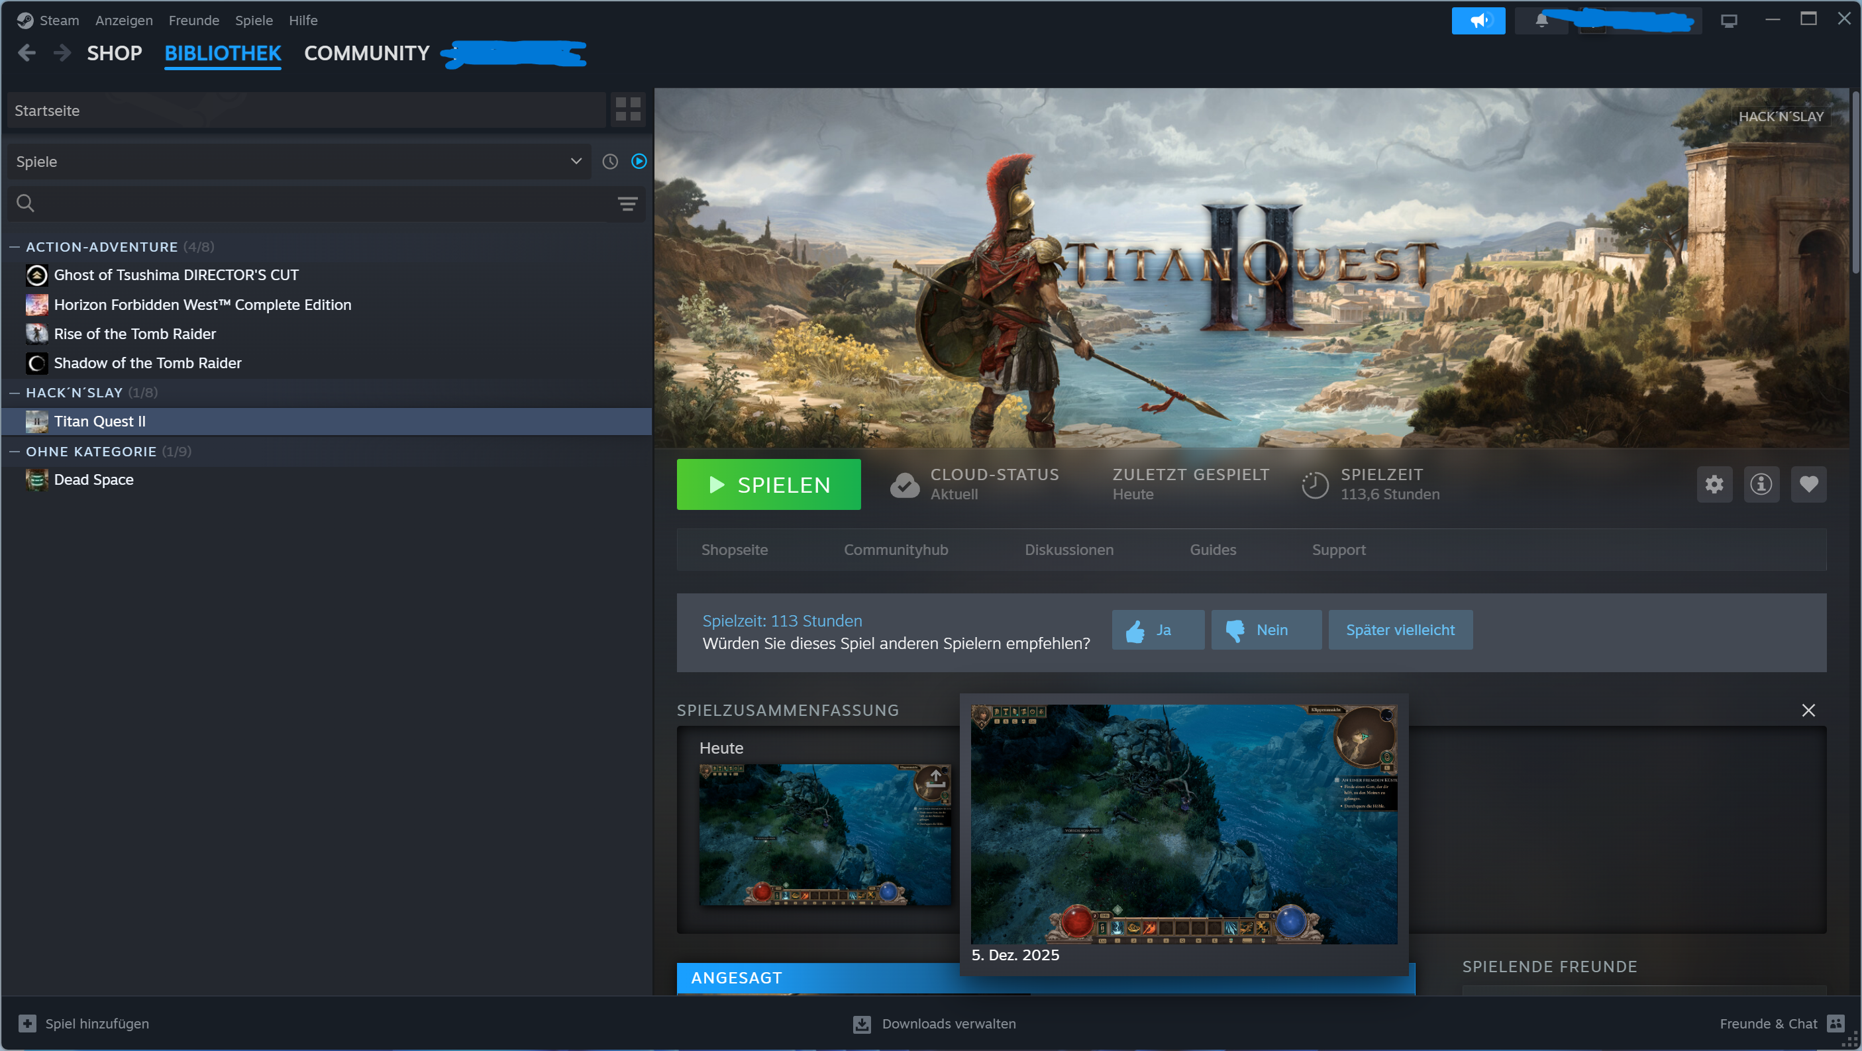Collapse the ACTION-ADVENTURE category
The height and width of the screenshot is (1051, 1862).
pos(13,246)
